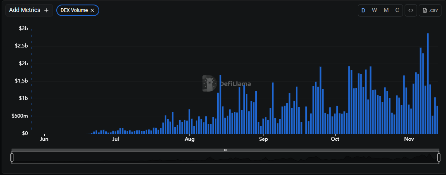Switch chart to monthly (M) grouping
This screenshot has height=175, width=446.
point(386,10)
